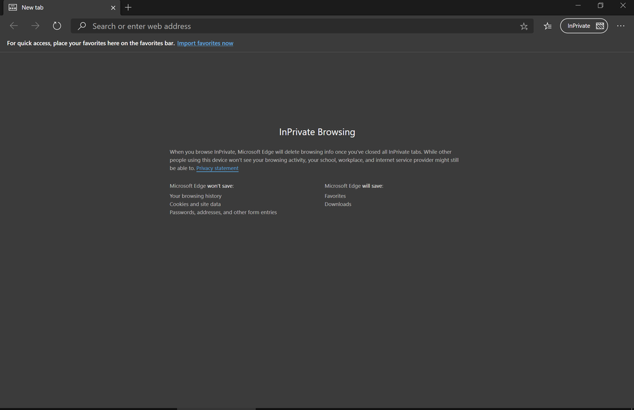Click the InPrivate Browsing heading

click(x=317, y=132)
